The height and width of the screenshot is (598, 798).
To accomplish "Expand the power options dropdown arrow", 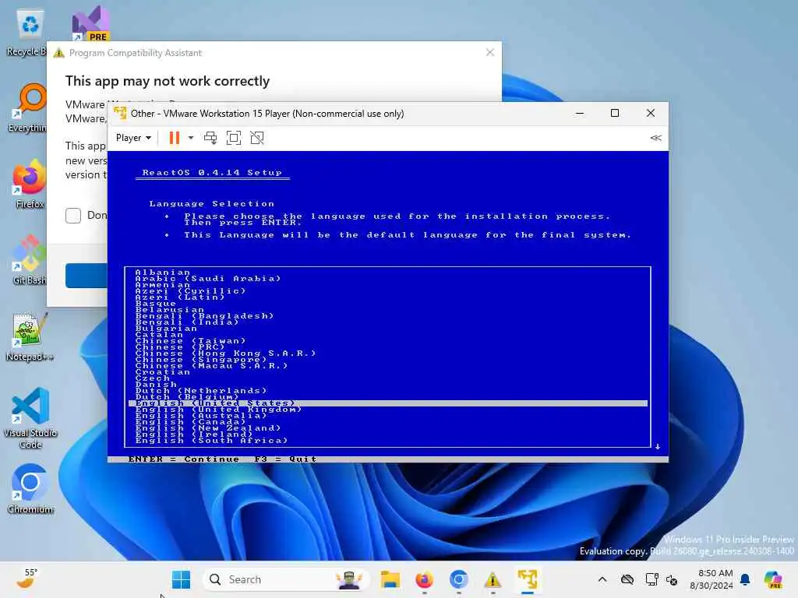I will pos(191,138).
